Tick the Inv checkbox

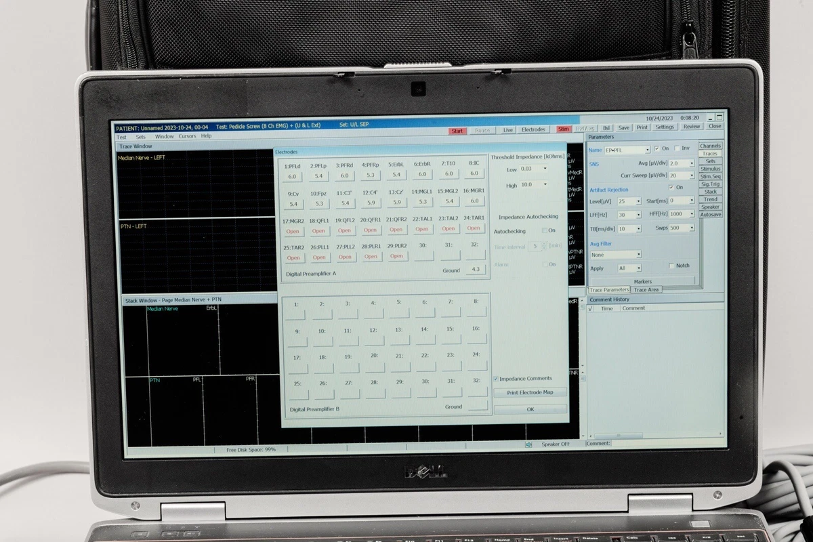tap(677, 148)
